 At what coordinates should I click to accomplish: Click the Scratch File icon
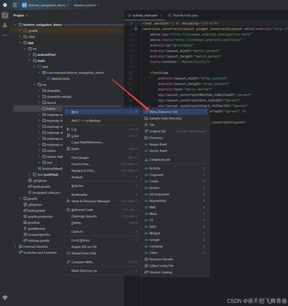146,131
